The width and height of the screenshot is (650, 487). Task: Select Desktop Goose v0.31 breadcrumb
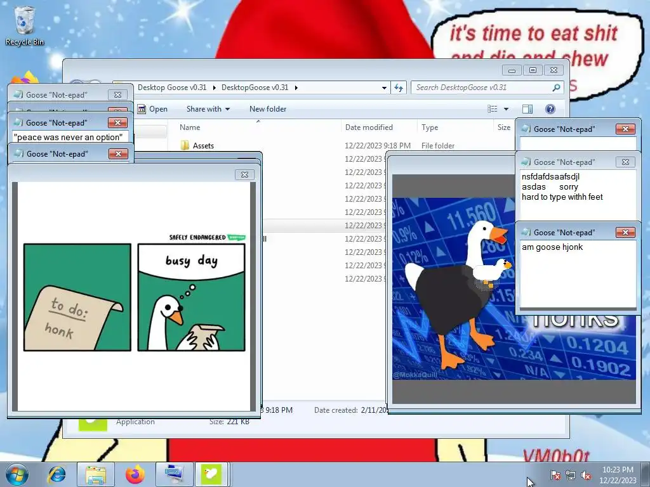(172, 88)
